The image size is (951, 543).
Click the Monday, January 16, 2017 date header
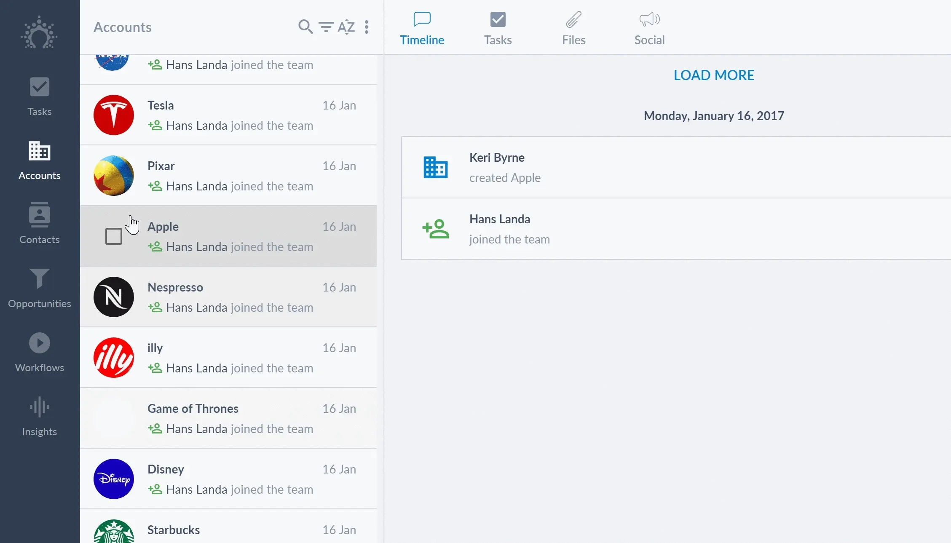tap(714, 116)
